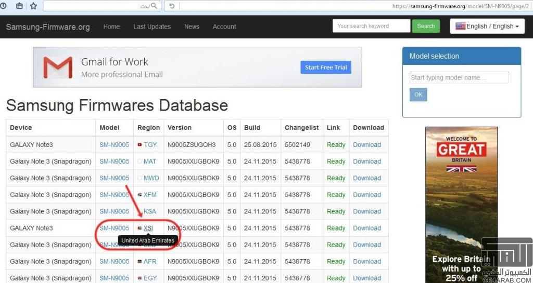Download the MAT firmware

pos(367,161)
